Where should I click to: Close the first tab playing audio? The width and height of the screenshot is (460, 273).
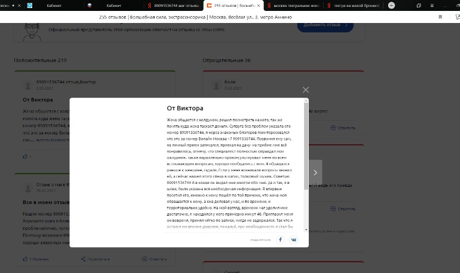[20, 6]
